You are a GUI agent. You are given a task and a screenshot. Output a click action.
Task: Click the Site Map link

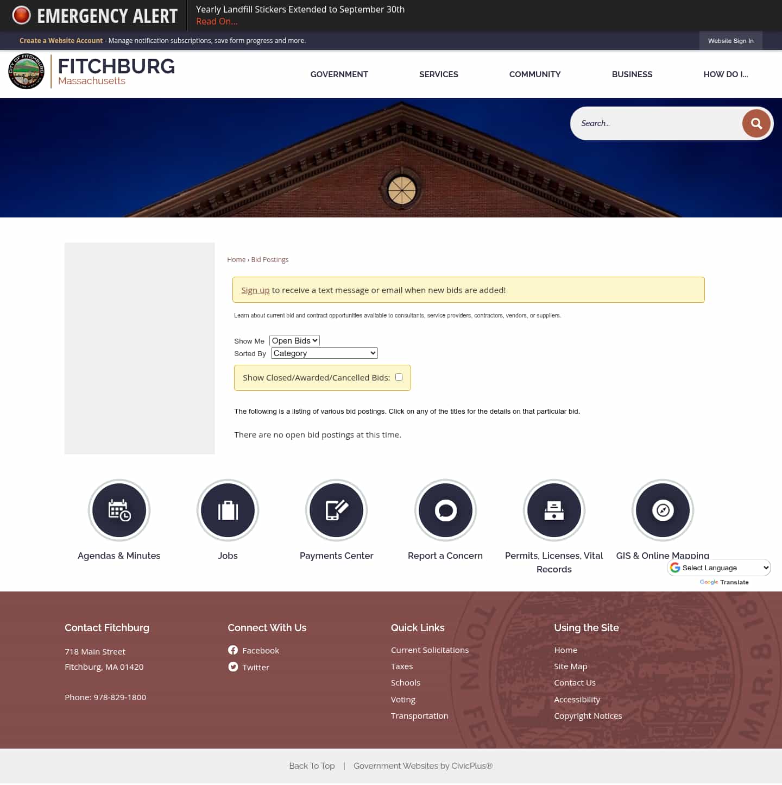570,666
